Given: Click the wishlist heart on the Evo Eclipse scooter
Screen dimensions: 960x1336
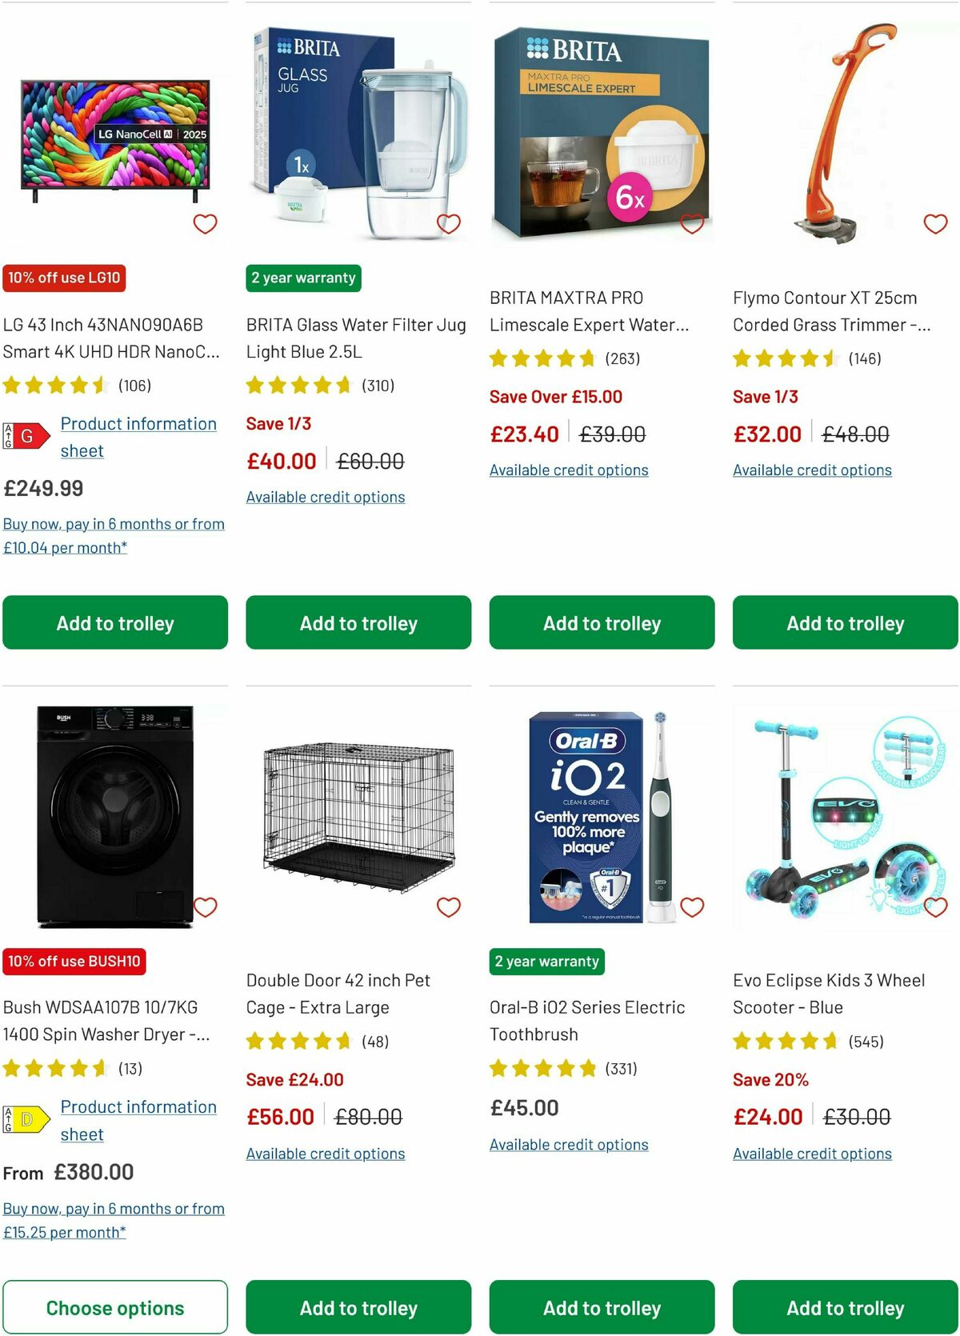Looking at the screenshot, I should click(935, 906).
